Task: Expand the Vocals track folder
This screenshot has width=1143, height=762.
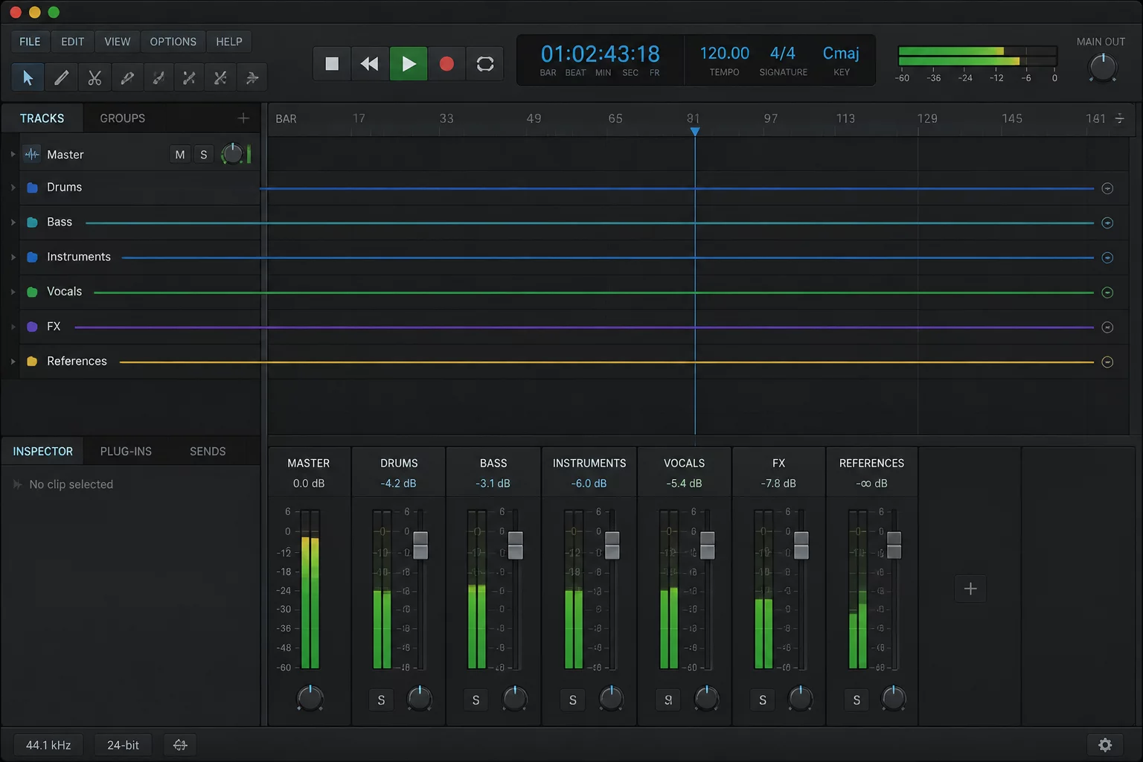Action: 13,292
